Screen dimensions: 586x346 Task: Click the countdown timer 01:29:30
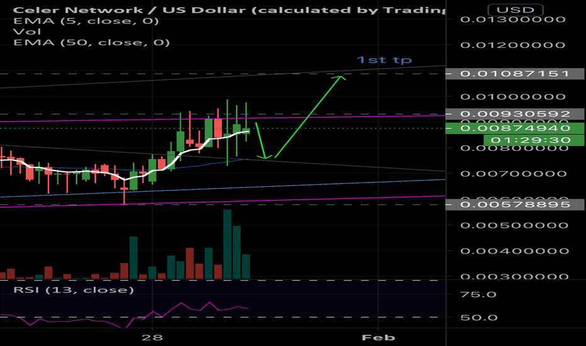pos(534,140)
